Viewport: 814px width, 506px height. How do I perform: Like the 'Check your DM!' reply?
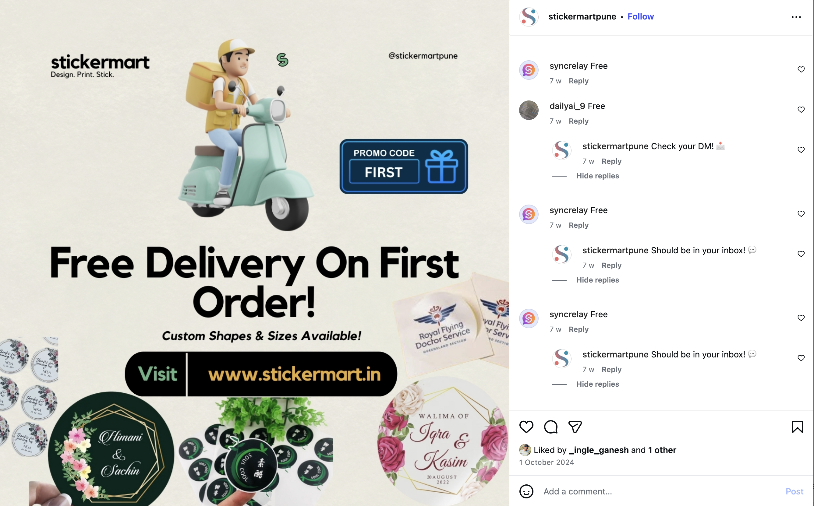801,149
